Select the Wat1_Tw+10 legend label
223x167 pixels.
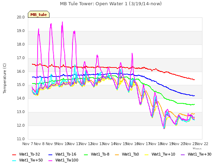click(x=163, y=154)
